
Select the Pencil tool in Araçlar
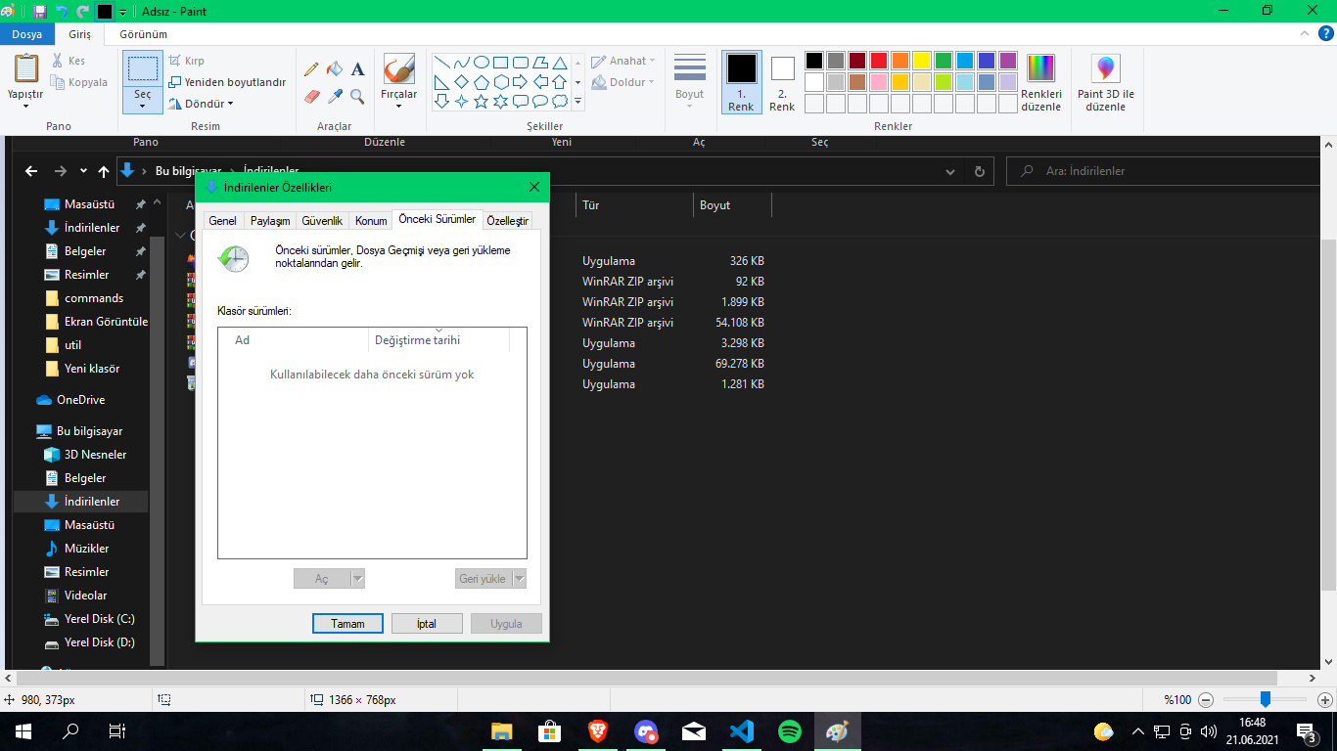coord(312,69)
